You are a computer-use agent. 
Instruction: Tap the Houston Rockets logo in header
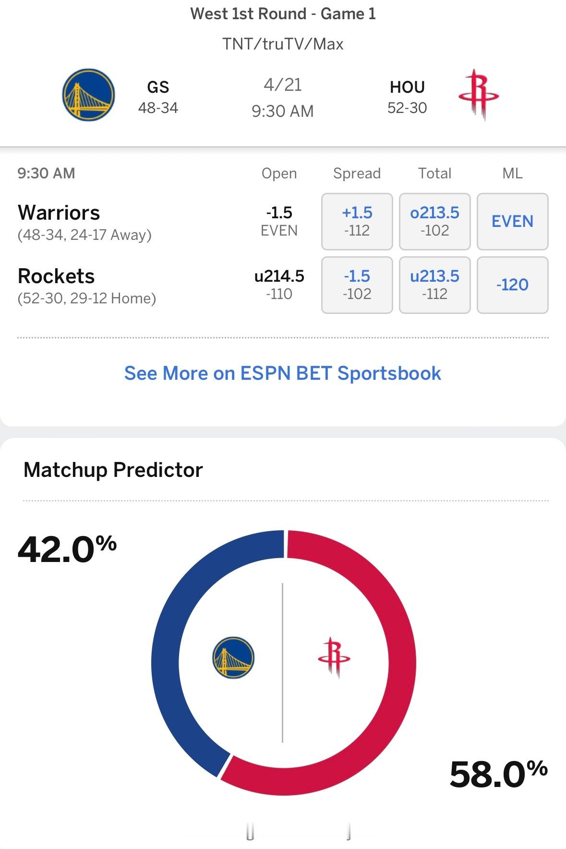tap(479, 94)
